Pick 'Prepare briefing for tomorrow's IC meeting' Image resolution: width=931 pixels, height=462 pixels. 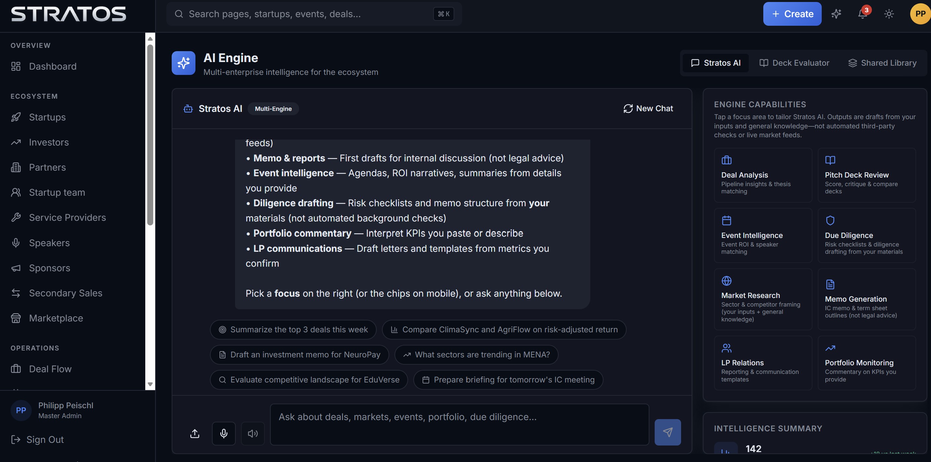[x=508, y=379]
